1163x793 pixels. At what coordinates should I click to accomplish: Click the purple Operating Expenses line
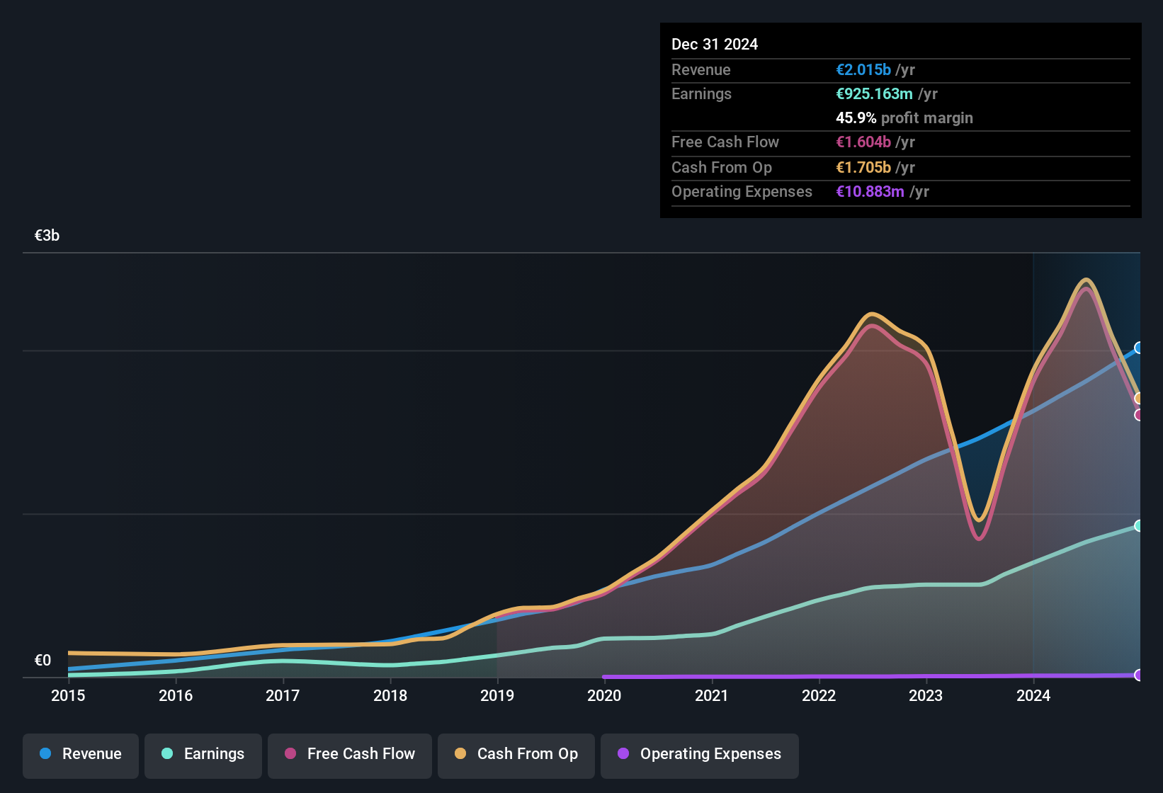click(x=850, y=676)
